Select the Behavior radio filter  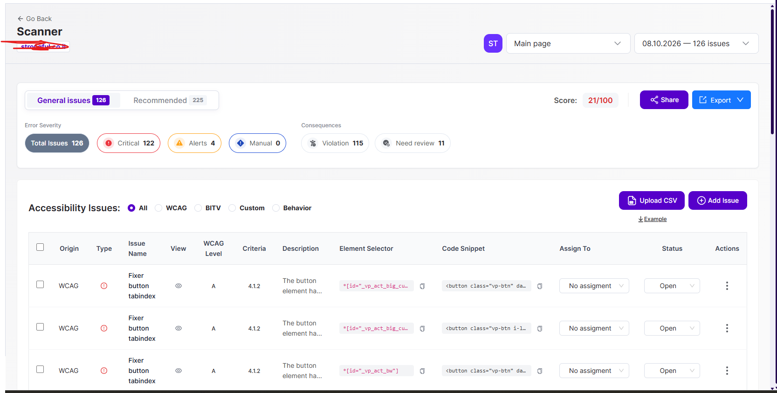click(276, 208)
